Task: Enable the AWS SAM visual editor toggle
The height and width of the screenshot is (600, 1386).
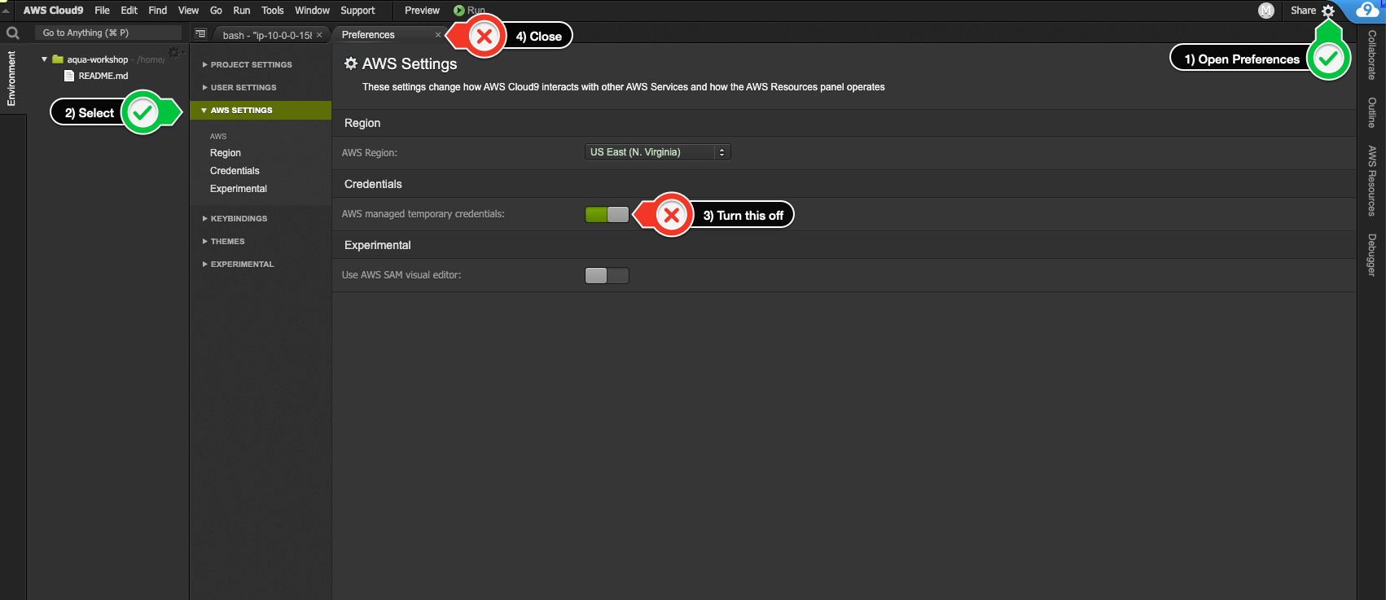Action: point(607,275)
